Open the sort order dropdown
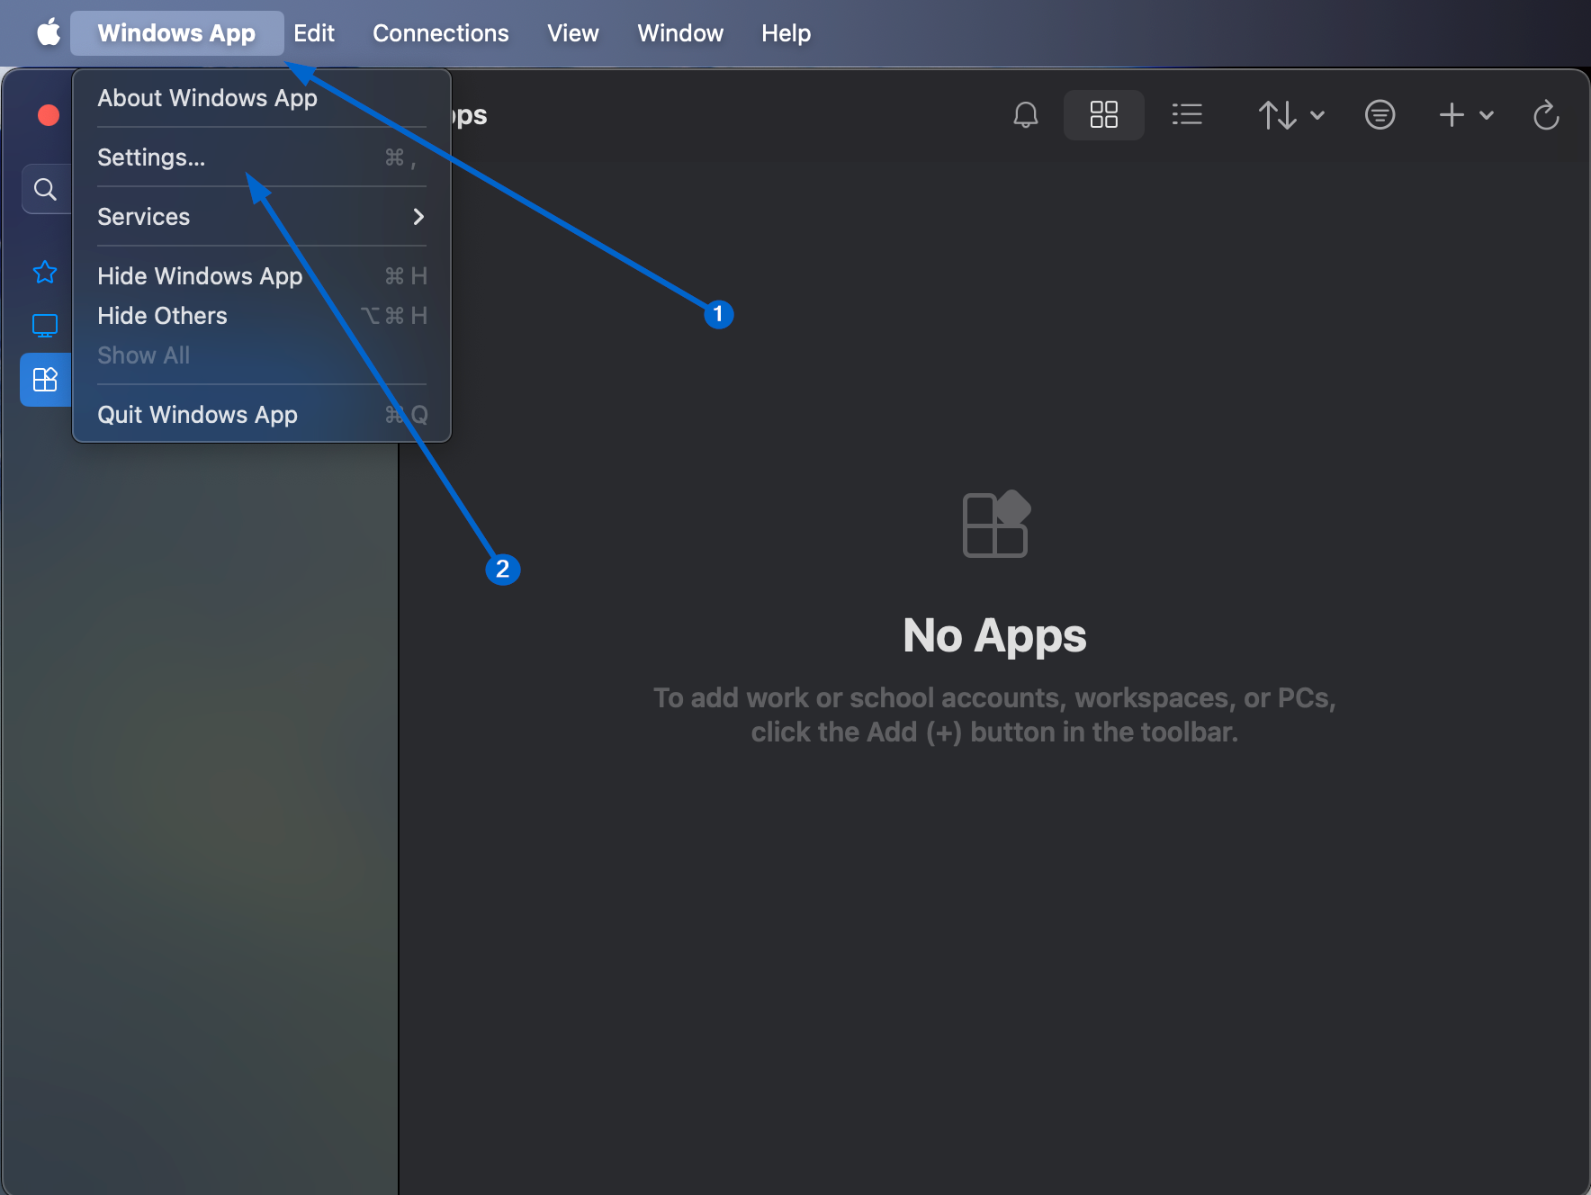Screen dimensions: 1591x1195 pyautogui.click(x=1291, y=115)
